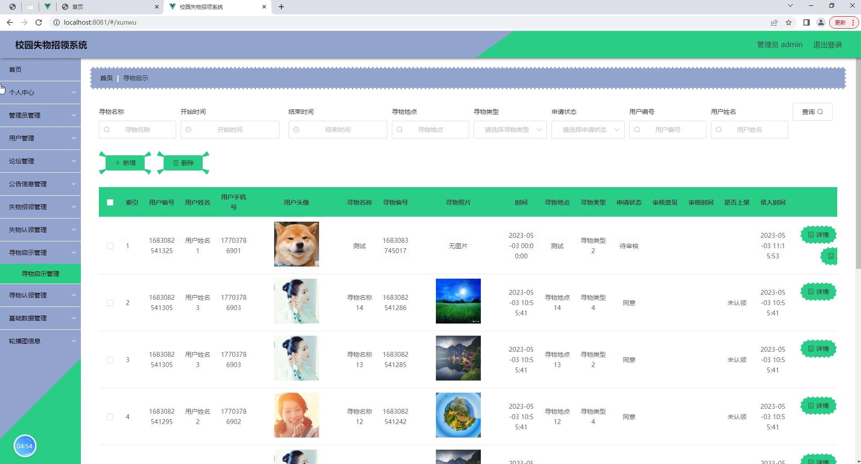The height and width of the screenshot is (464, 861).
Task: Open 详情 for row 2 寻物名称14
Action: (818, 292)
